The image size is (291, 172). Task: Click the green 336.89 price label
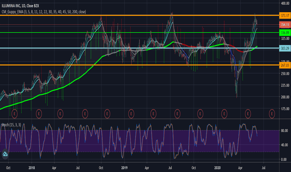[285, 33]
